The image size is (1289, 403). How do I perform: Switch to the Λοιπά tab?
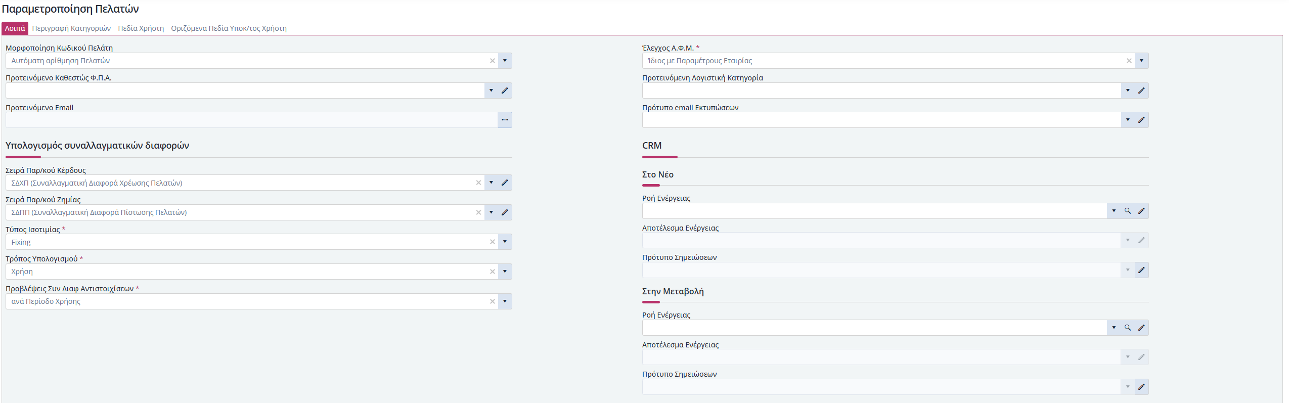point(15,28)
